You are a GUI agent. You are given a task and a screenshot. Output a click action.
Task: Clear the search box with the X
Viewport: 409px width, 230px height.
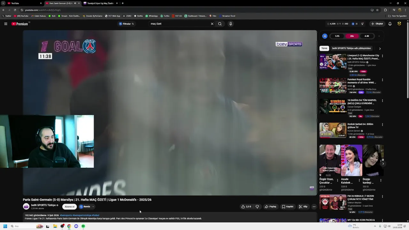point(212,24)
